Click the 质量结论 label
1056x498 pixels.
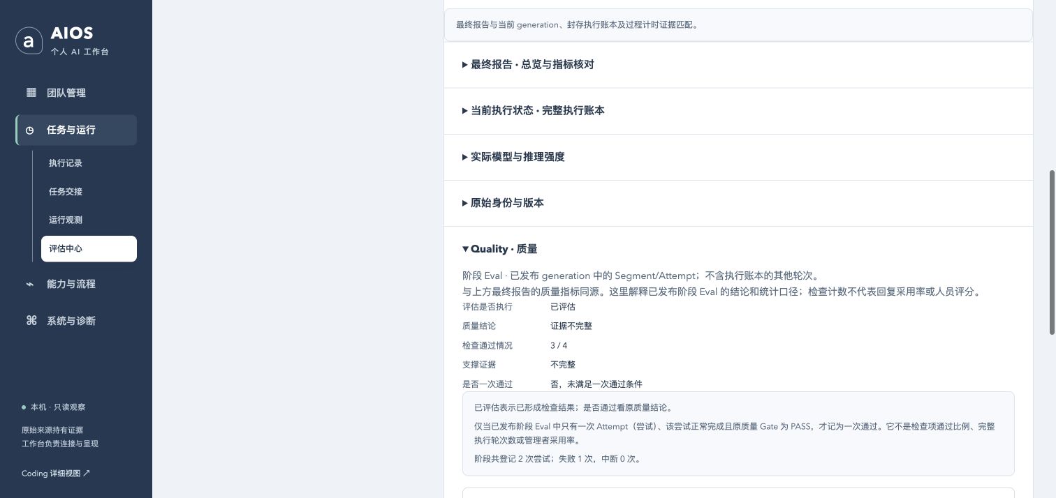click(479, 326)
